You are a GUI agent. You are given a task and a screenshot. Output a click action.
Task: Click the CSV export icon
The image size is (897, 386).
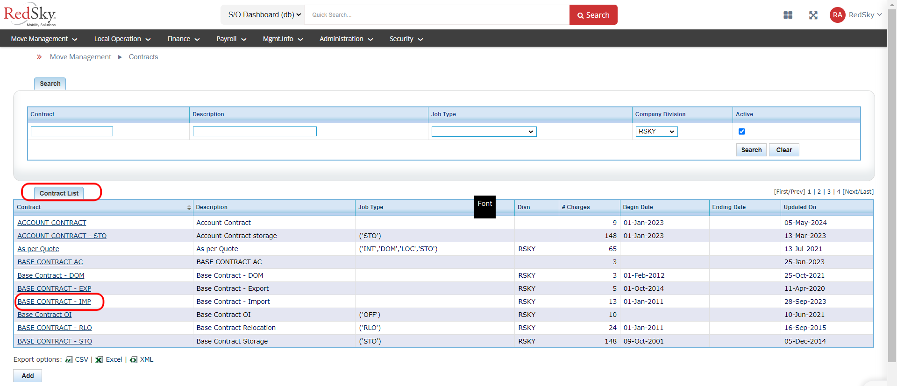tap(69, 360)
